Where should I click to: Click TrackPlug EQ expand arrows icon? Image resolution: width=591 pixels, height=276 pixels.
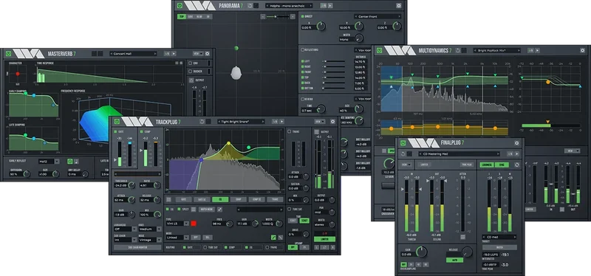(x=219, y=209)
